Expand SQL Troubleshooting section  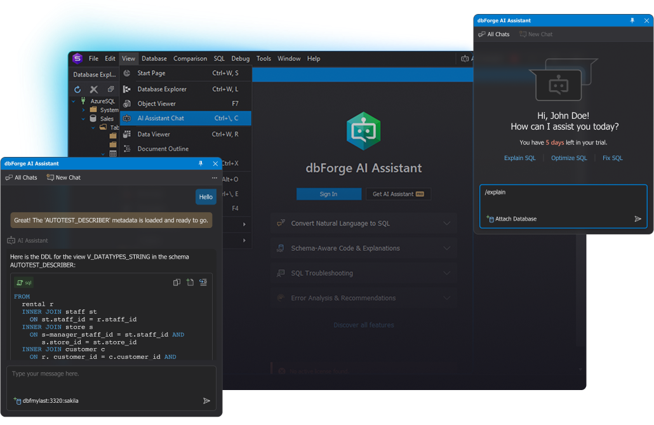click(363, 273)
